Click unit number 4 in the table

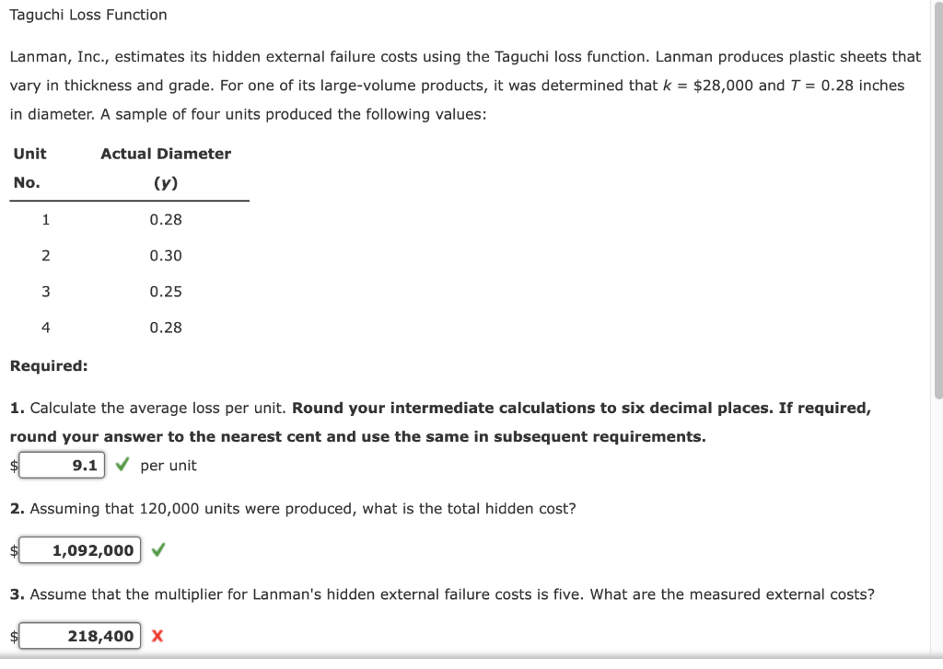46,328
